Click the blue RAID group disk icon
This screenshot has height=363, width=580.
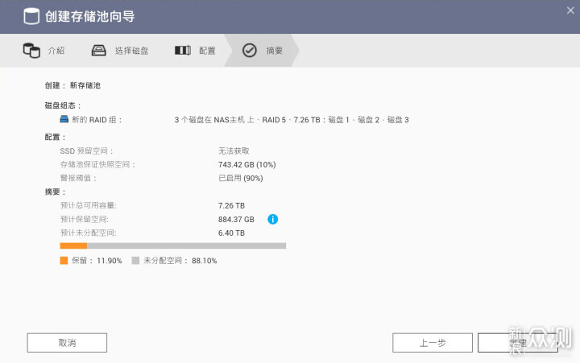click(x=64, y=119)
